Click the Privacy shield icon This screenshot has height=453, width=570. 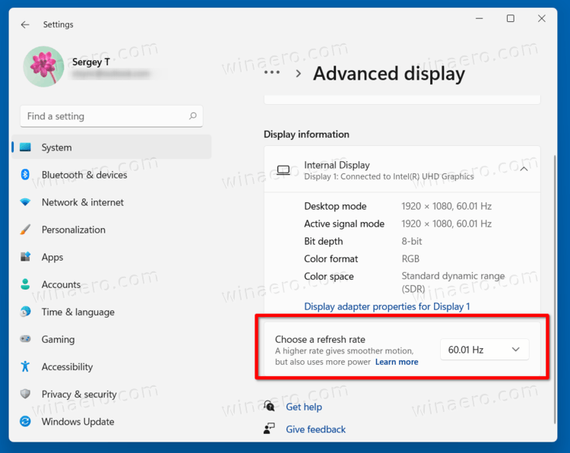click(25, 394)
